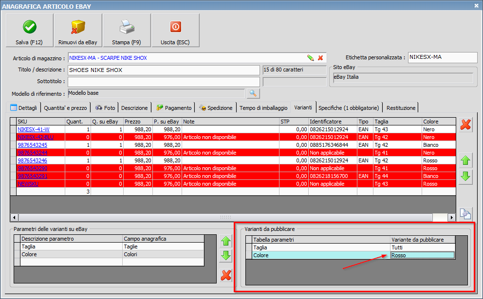
Task: Click Etichetta personalizzata field
Action: coord(442,57)
